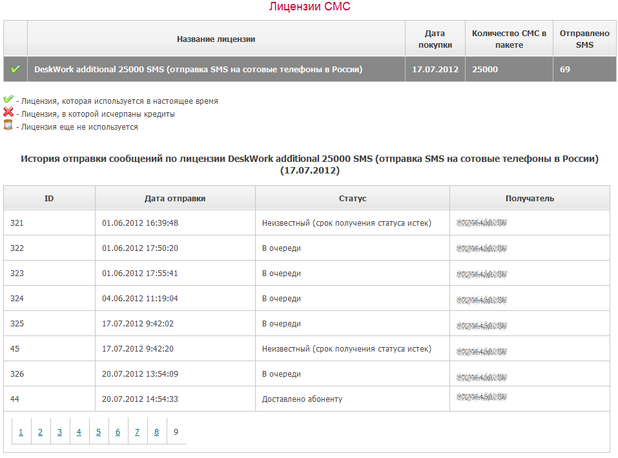This screenshot has width=618, height=458.
Task: Click the ID column header
Action: coord(49,198)
